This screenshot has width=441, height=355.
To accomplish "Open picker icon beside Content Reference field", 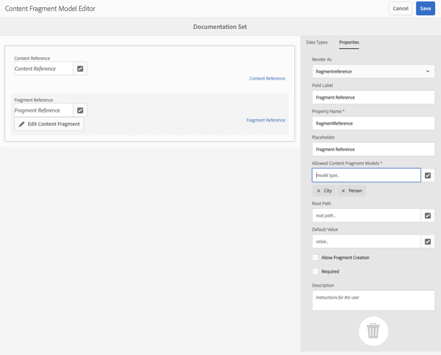I will click(80, 69).
